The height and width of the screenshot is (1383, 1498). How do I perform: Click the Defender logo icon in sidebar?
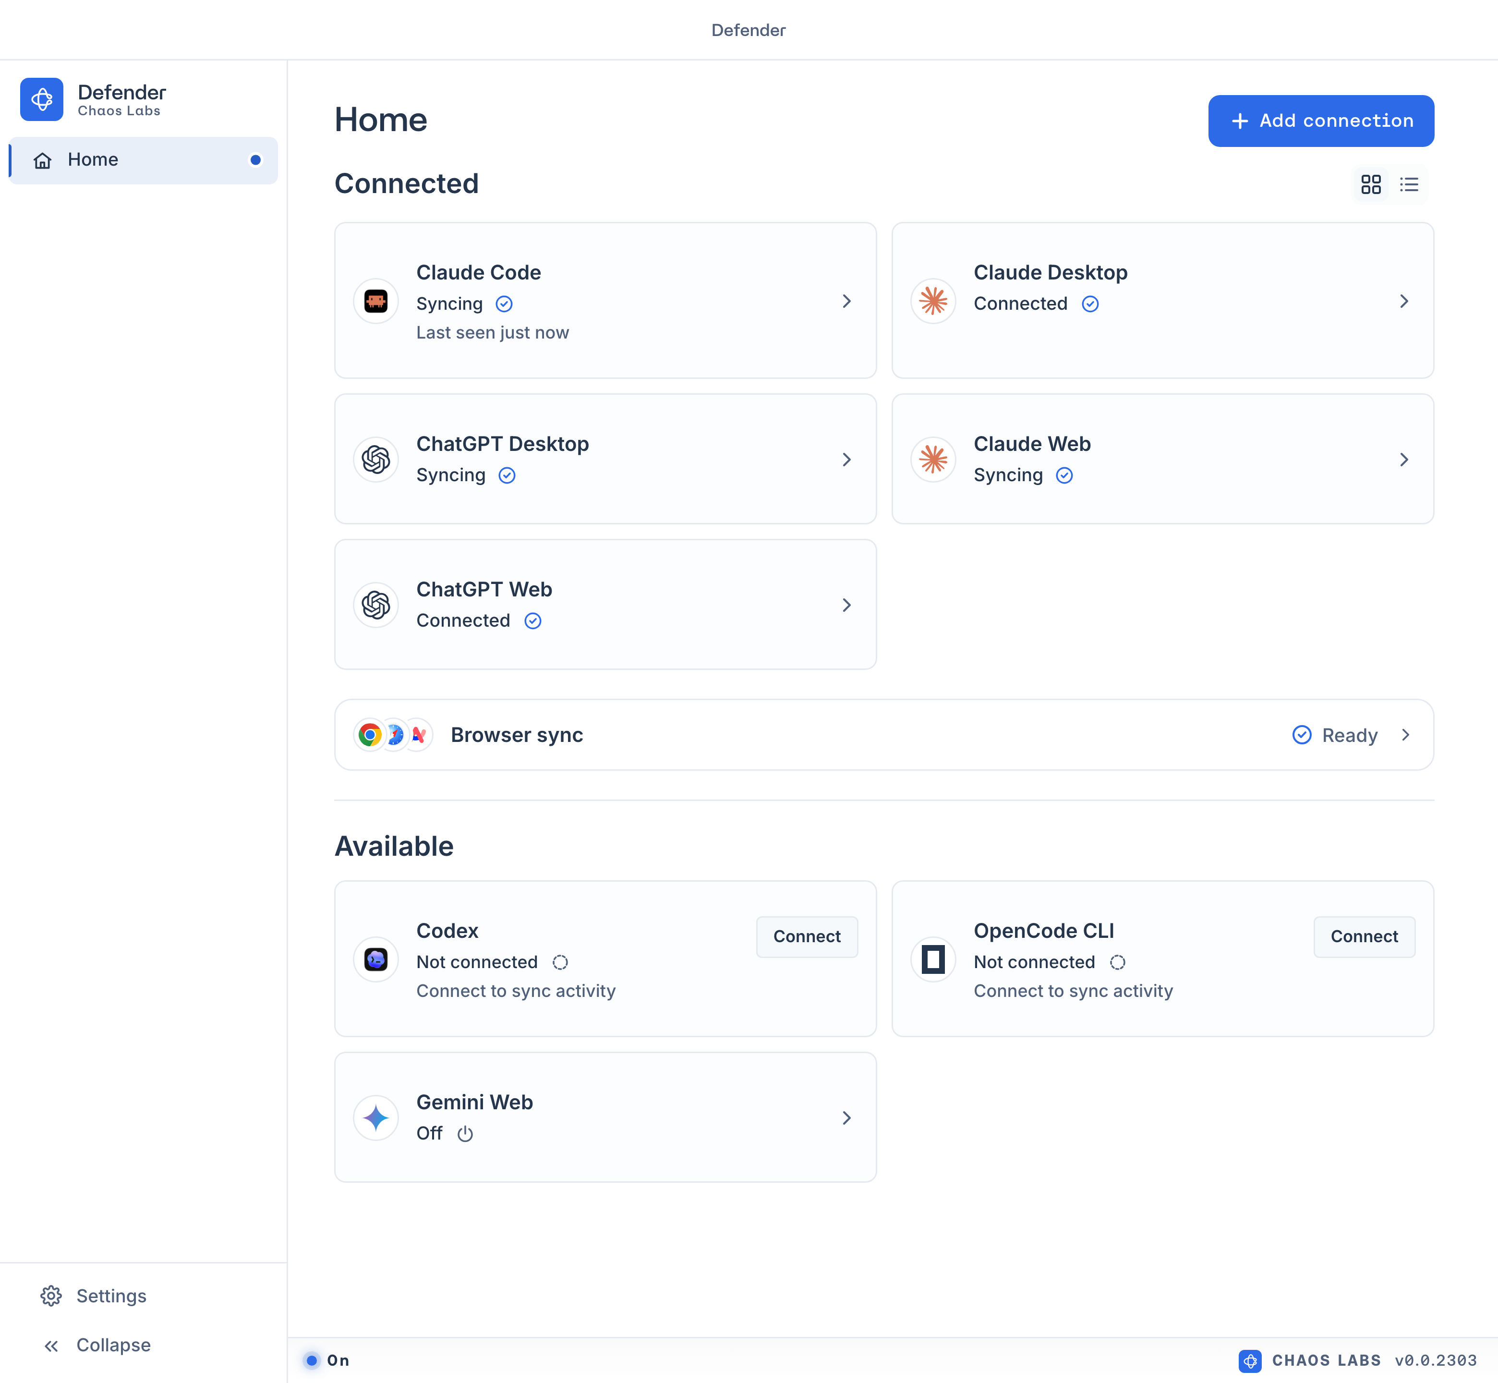(42, 99)
